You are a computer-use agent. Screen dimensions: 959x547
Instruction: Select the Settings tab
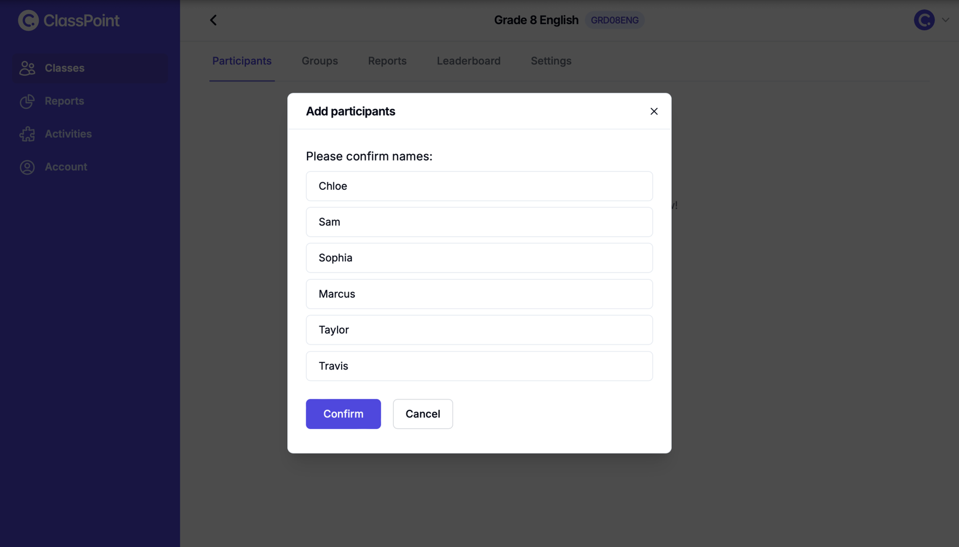tap(550, 61)
